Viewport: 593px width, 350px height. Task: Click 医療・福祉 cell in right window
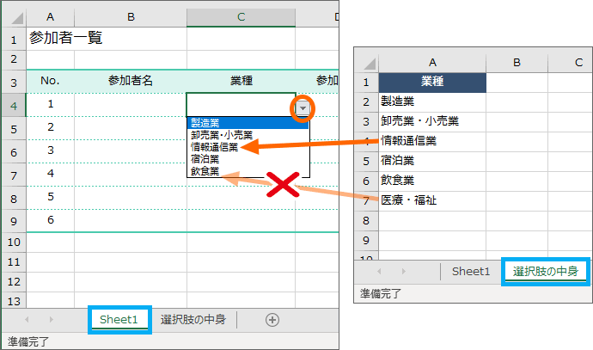(432, 200)
